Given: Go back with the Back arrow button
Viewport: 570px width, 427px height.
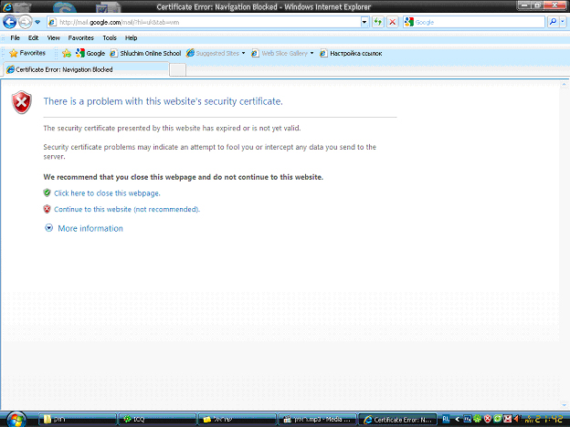Looking at the screenshot, I should click(x=9, y=22).
